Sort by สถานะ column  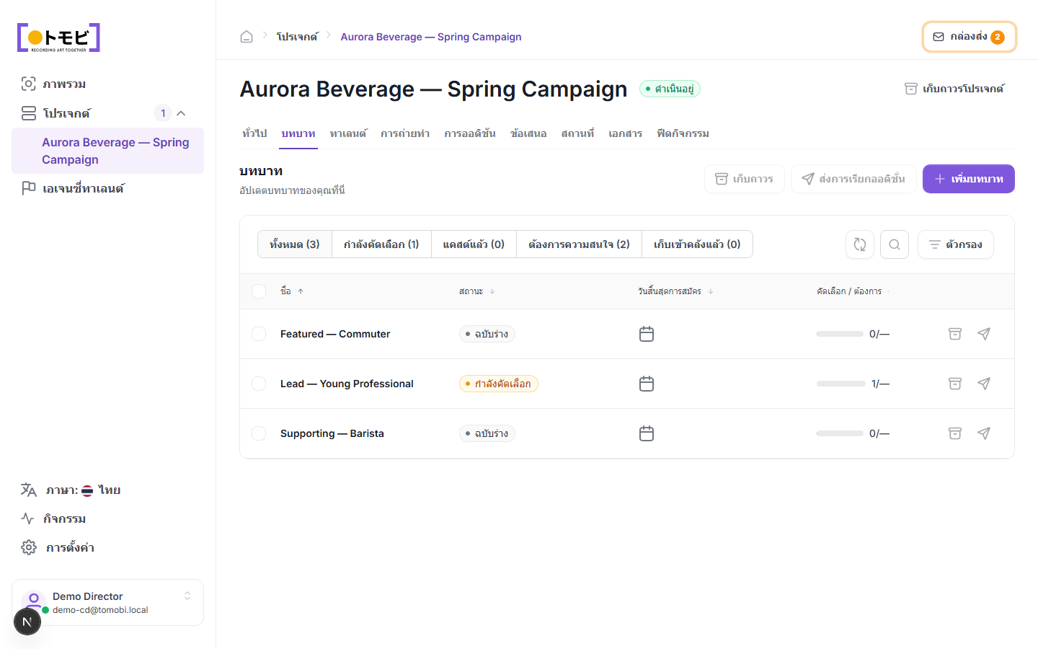pyautogui.click(x=477, y=291)
